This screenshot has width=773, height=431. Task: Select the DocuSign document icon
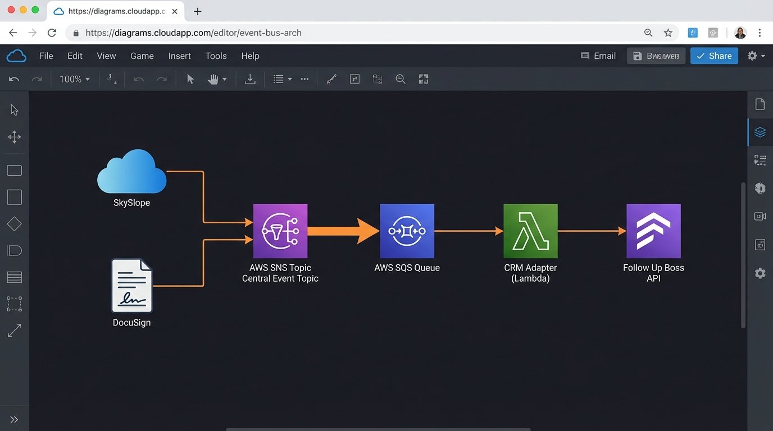[131, 285]
